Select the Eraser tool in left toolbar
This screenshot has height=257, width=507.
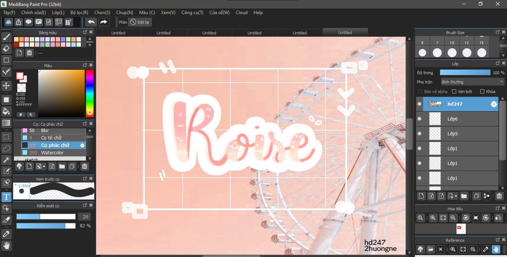[6, 49]
